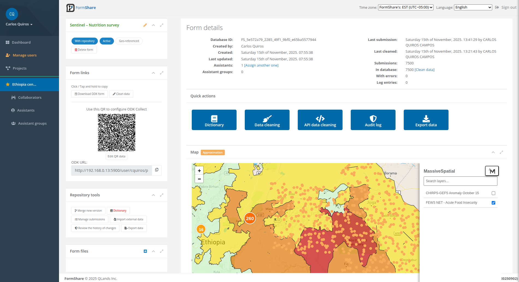Click Delete form button
This screenshot has width=519, height=282.
(84, 50)
